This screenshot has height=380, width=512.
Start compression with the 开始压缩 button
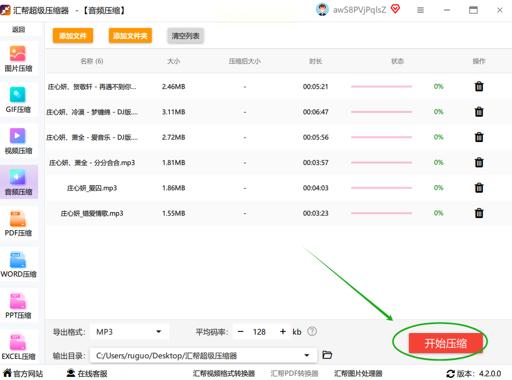pos(445,343)
